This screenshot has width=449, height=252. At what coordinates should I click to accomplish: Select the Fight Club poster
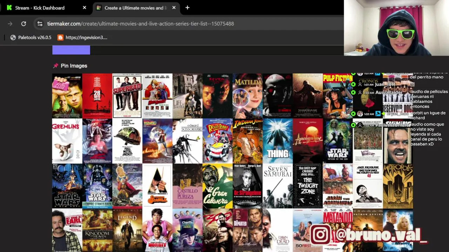point(67,96)
